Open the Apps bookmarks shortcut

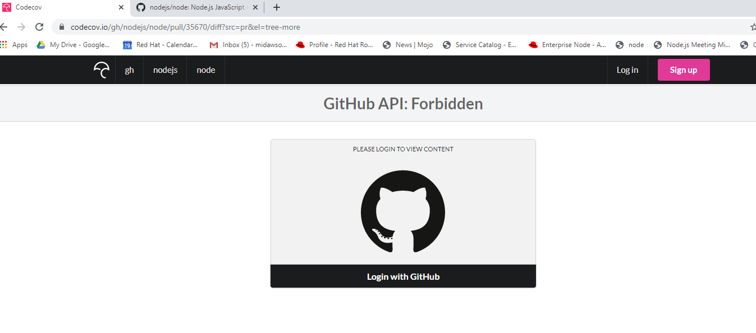[x=14, y=45]
